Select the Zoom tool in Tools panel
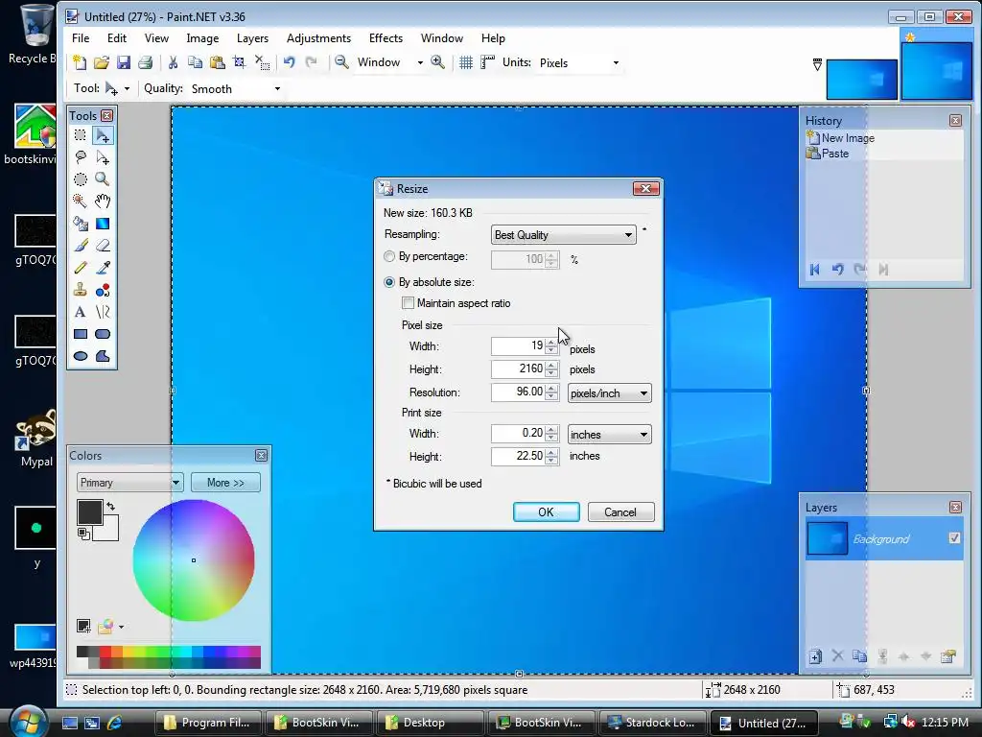 [103, 179]
